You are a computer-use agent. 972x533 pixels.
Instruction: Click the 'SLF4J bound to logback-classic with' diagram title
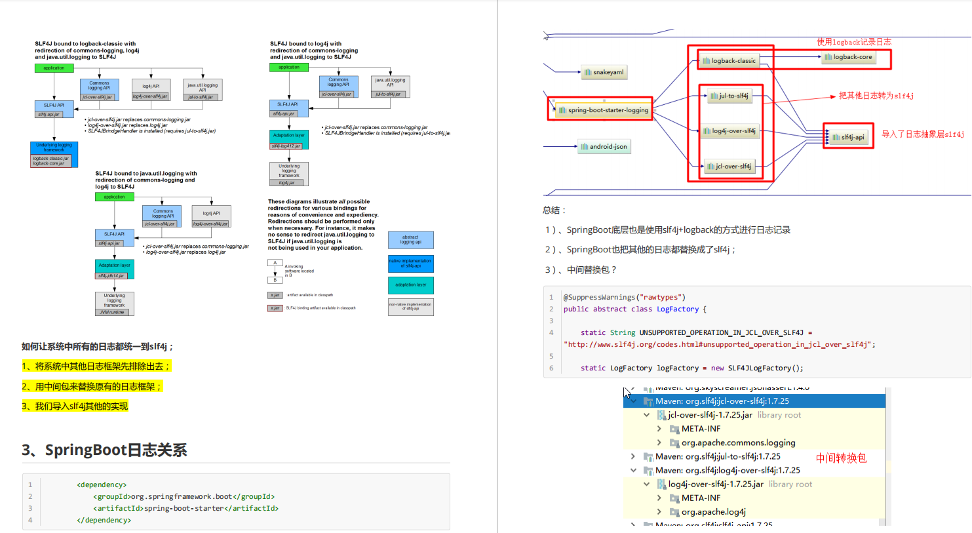click(x=85, y=44)
